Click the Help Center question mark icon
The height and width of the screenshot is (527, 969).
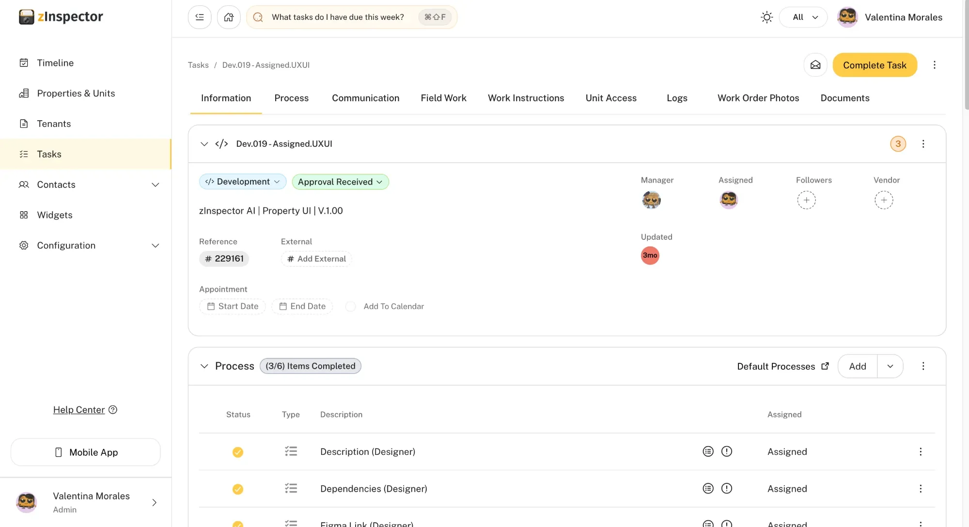click(113, 410)
